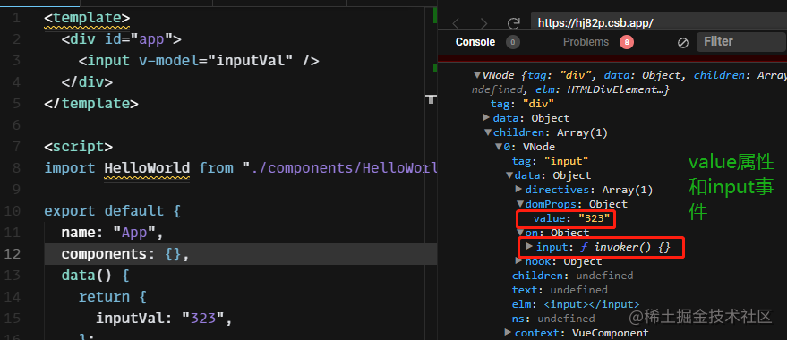Click children: undefined row
This screenshot has width=787, height=340.
point(572,276)
